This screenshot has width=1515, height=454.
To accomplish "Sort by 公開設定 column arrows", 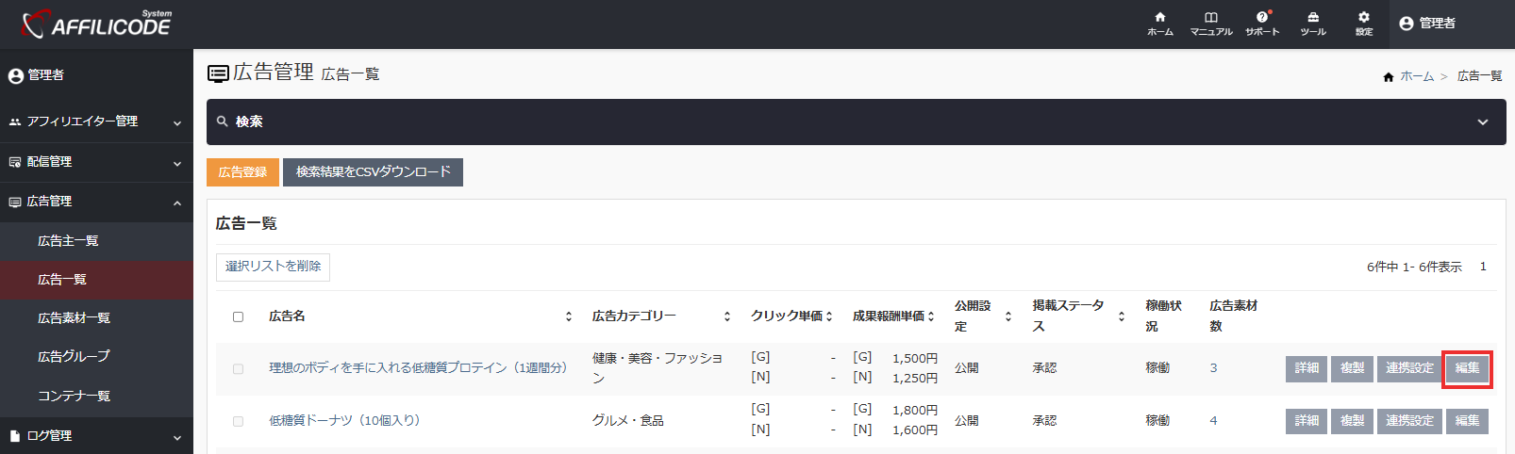I will tap(1007, 316).
